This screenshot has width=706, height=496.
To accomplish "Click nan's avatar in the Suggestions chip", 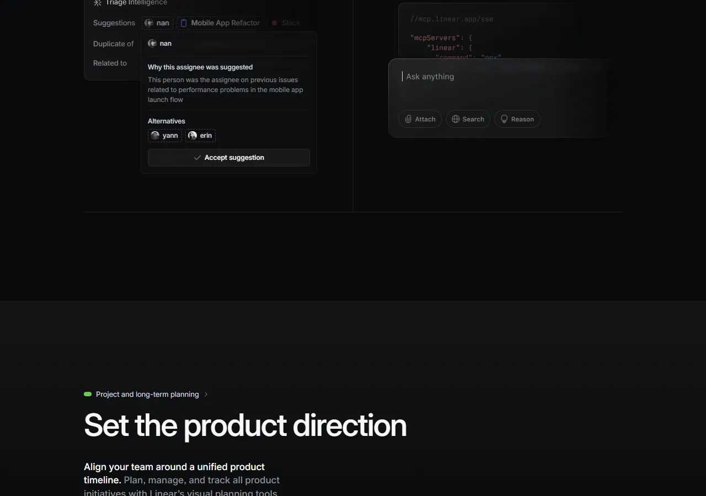I will point(148,23).
